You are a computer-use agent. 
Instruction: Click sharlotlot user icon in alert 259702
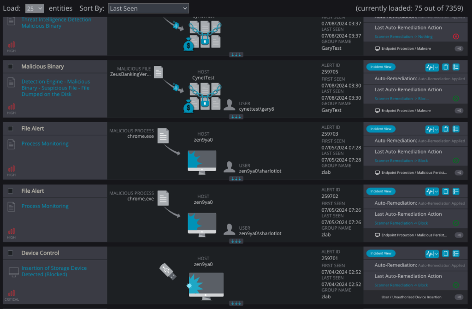click(230, 230)
